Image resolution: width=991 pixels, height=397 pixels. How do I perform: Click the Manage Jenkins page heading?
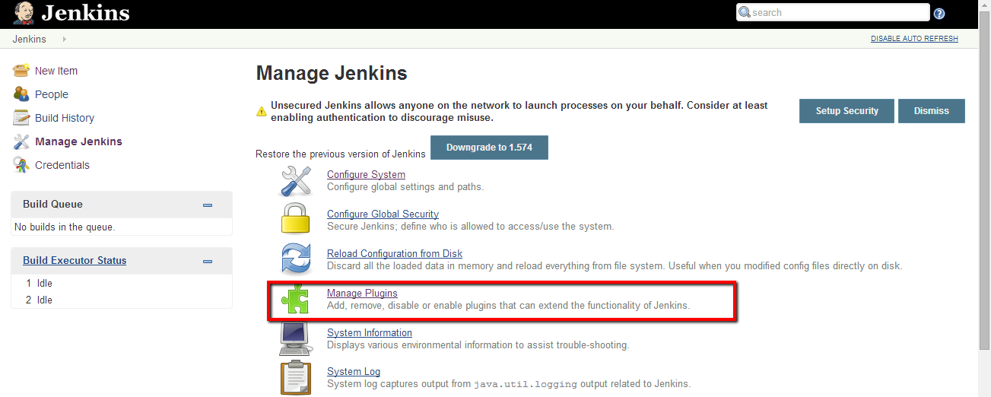pos(332,73)
